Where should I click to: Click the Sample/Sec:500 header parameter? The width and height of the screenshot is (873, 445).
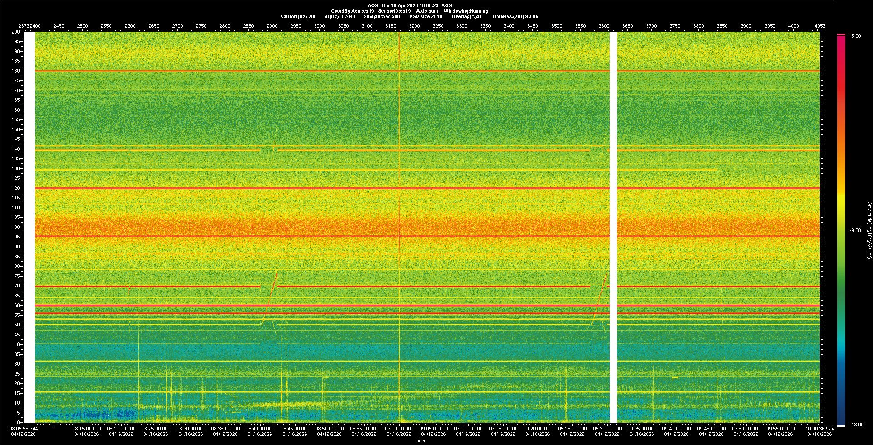[381, 16]
